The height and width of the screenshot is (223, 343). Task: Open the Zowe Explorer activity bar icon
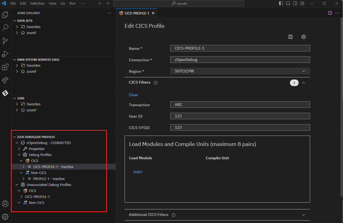click(5, 93)
